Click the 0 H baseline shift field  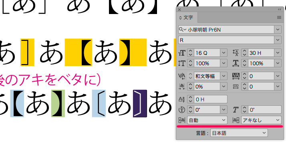(211, 99)
